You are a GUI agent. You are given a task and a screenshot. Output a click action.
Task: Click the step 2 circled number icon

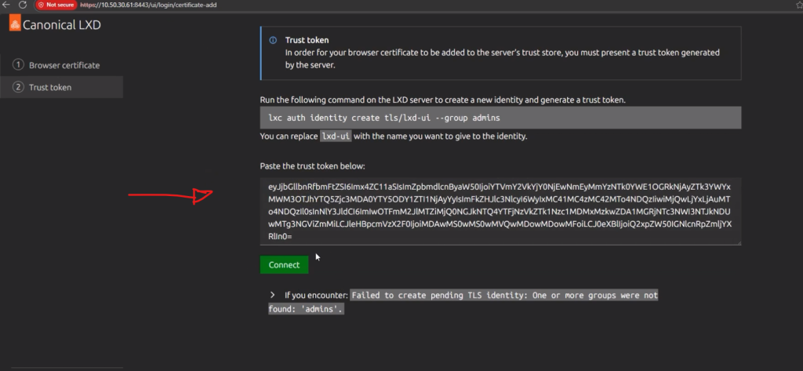coord(19,87)
